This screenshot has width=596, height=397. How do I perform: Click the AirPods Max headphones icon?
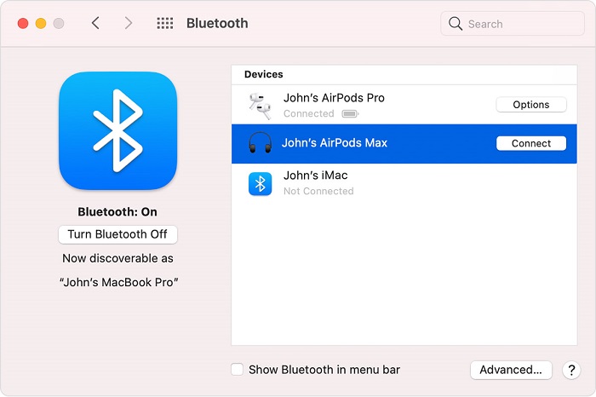(x=260, y=143)
